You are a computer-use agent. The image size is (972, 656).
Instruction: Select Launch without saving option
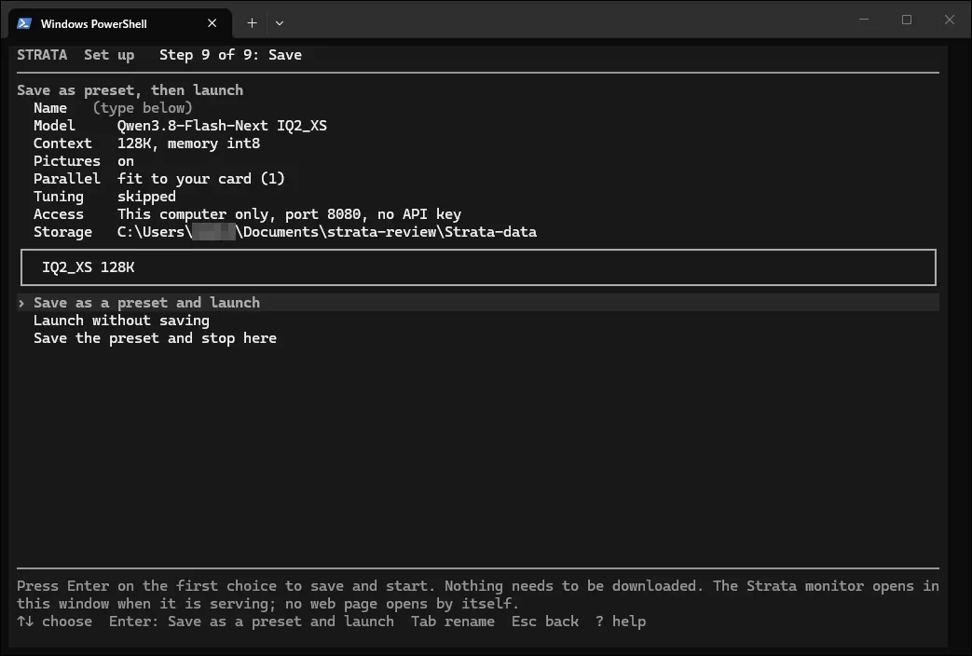[x=121, y=321]
